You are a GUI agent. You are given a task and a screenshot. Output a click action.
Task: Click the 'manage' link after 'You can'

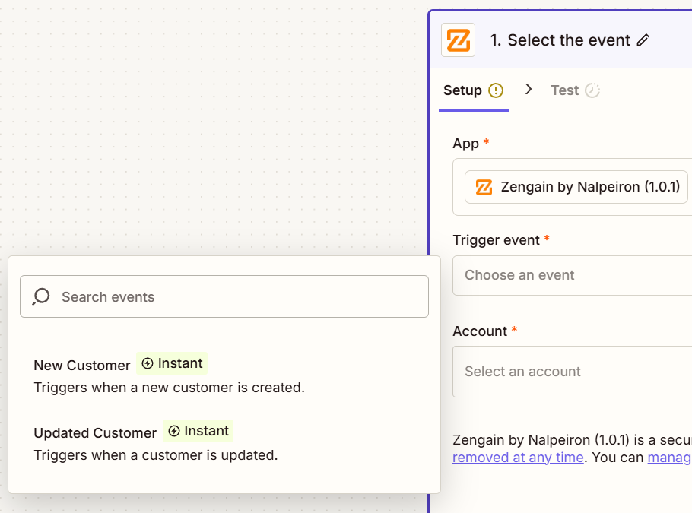tap(669, 458)
